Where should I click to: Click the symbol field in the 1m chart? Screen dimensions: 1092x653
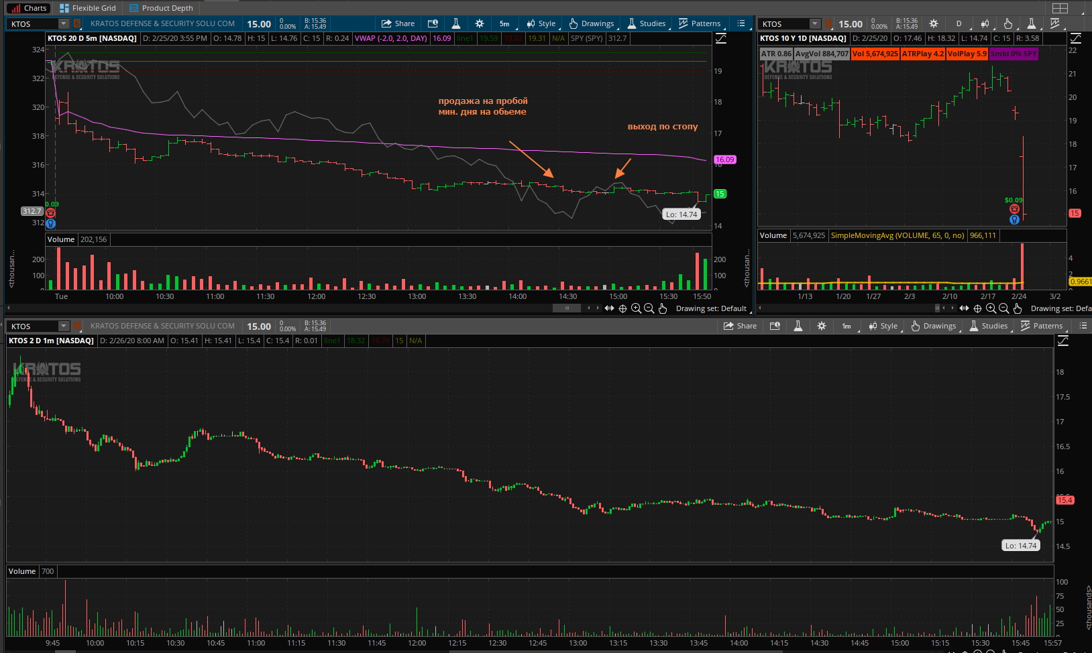33,326
